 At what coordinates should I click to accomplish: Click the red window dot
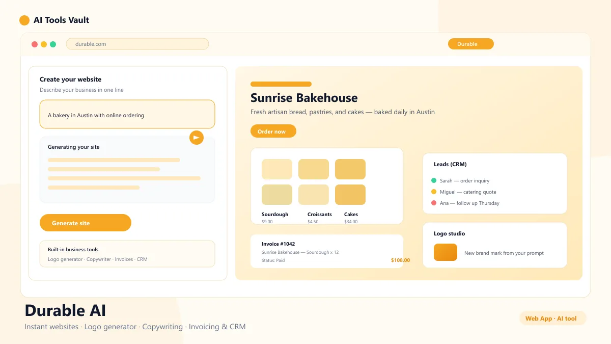pos(35,44)
